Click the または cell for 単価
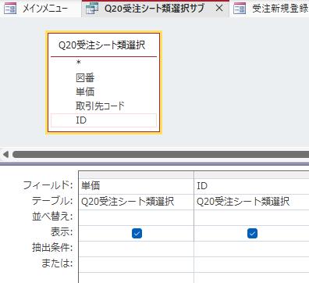The width and height of the screenshot is (309, 283). tap(136, 264)
